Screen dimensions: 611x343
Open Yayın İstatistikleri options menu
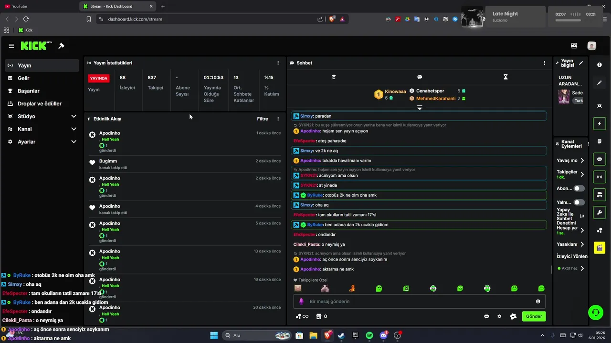coord(278,63)
